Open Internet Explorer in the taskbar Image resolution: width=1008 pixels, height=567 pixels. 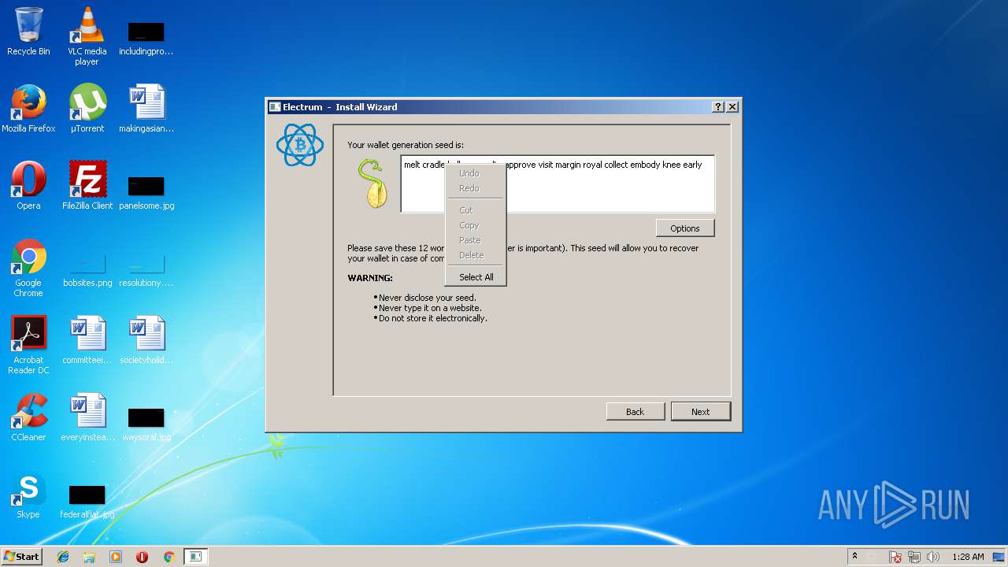point(63,557)
